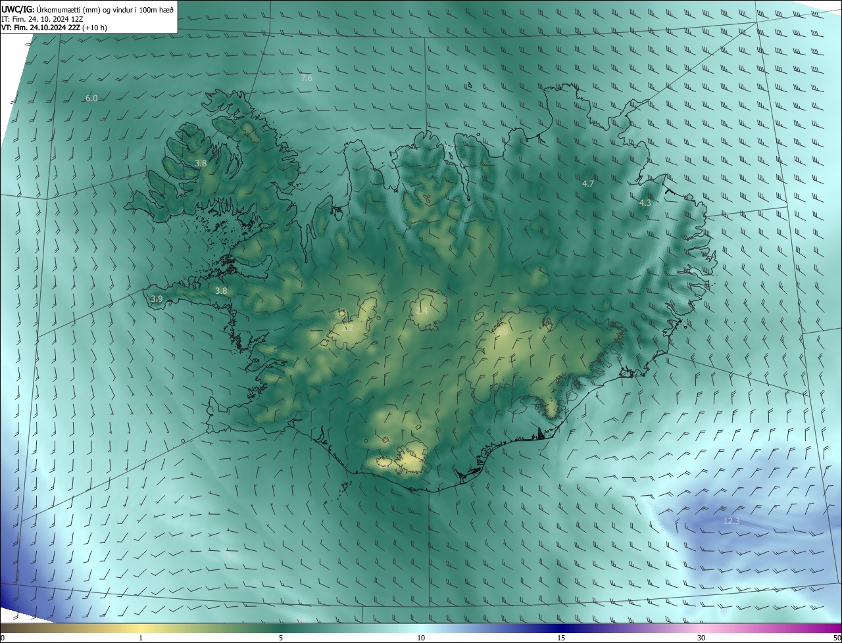
Task: Click the 4.3 value label on the map
Action: pos(645,203)
